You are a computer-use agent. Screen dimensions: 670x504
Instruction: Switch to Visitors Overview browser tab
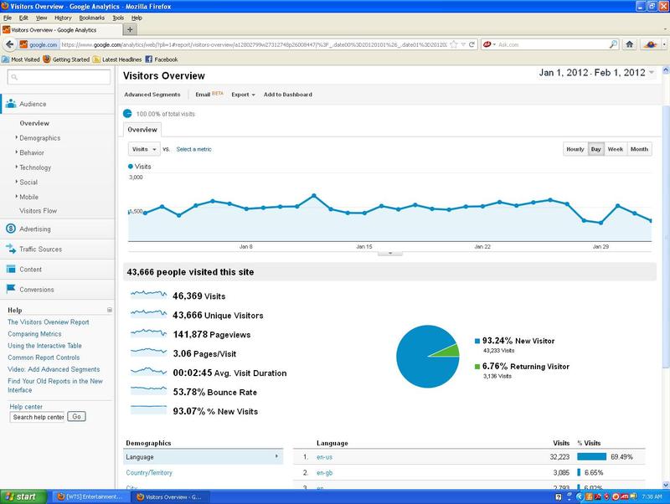(61, 30)
